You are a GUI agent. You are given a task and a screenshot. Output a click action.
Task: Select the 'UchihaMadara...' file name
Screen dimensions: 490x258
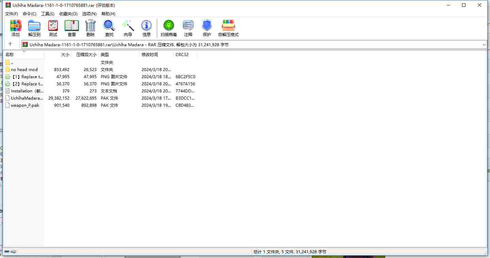(27, 98)
